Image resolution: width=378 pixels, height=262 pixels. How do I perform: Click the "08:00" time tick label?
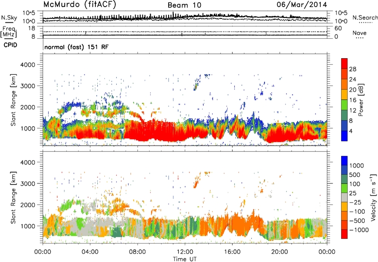pos(137,252)
